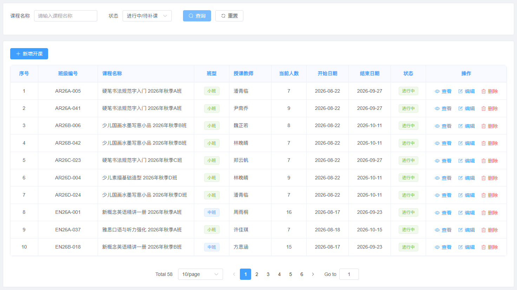Viewport: 517px width, 290px height.
Task: Click trash icon for AR26A-005 row
Action: tap(484, 91)
